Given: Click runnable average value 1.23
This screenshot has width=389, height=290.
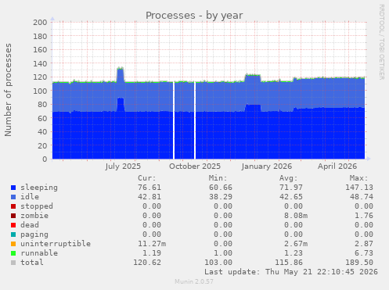Looking at the screenshot, I should 294,253.
